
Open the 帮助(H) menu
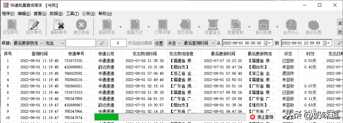click(x=105, y=14)
